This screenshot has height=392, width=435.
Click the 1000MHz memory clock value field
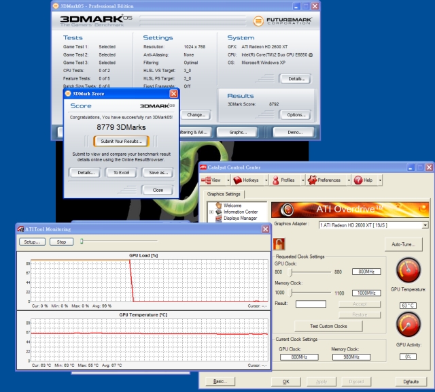366,293
